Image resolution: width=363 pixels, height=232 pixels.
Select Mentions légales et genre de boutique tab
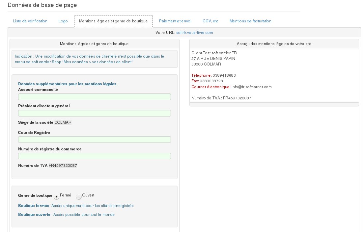click(x=113, y=21)
